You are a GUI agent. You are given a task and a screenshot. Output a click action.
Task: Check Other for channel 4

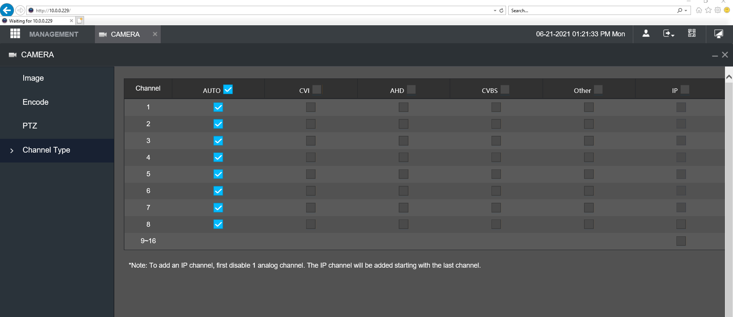pos(589,157)
